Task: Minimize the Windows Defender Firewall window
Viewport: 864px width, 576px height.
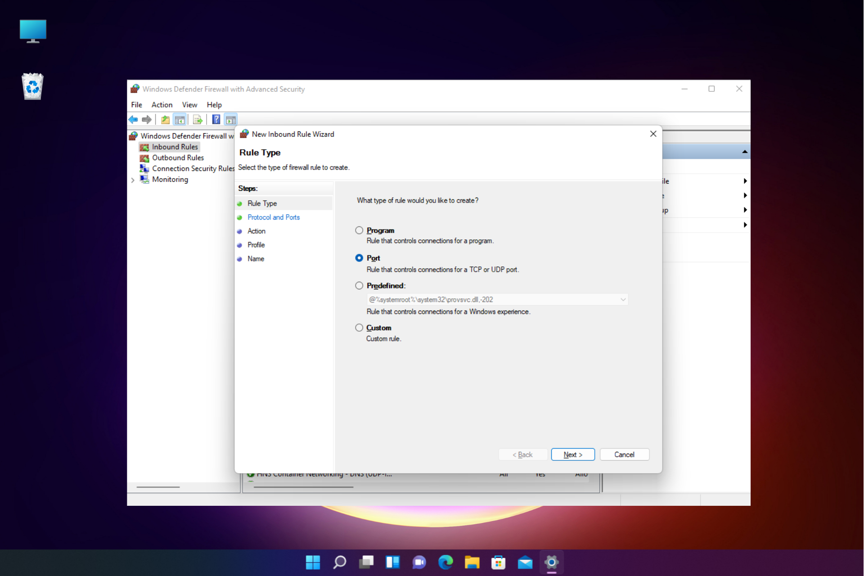Action: coord(684,89)
